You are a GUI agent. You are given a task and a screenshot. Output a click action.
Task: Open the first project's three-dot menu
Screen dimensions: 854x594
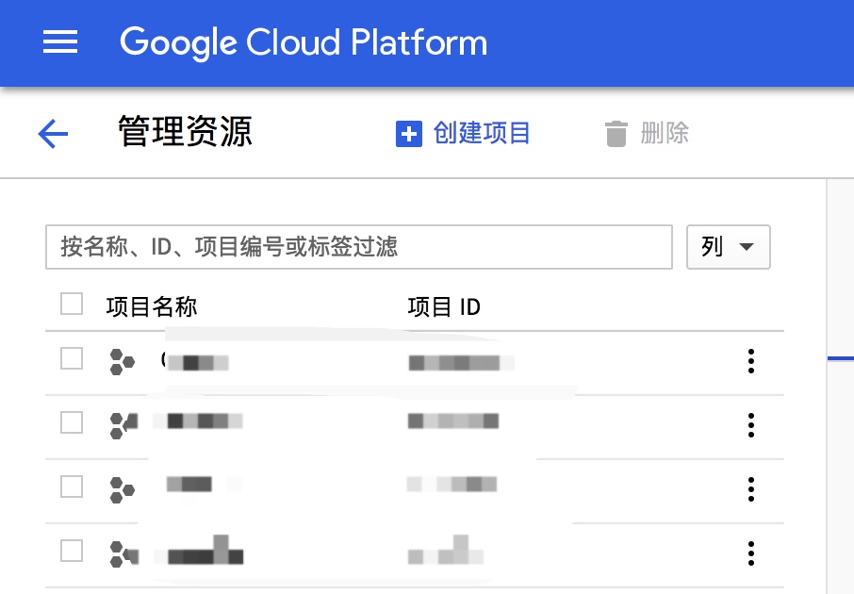coord(751,361)
